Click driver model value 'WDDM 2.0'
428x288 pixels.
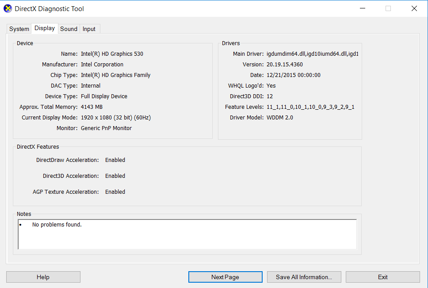[280, 118]
